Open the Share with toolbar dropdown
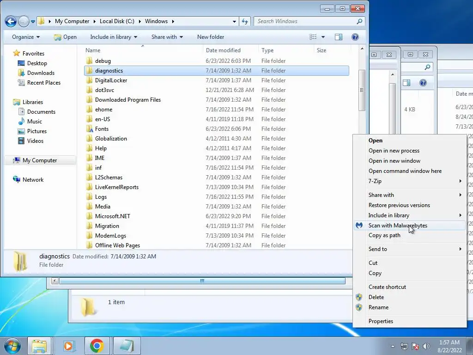The image size is (473, 355). point(167,37)
